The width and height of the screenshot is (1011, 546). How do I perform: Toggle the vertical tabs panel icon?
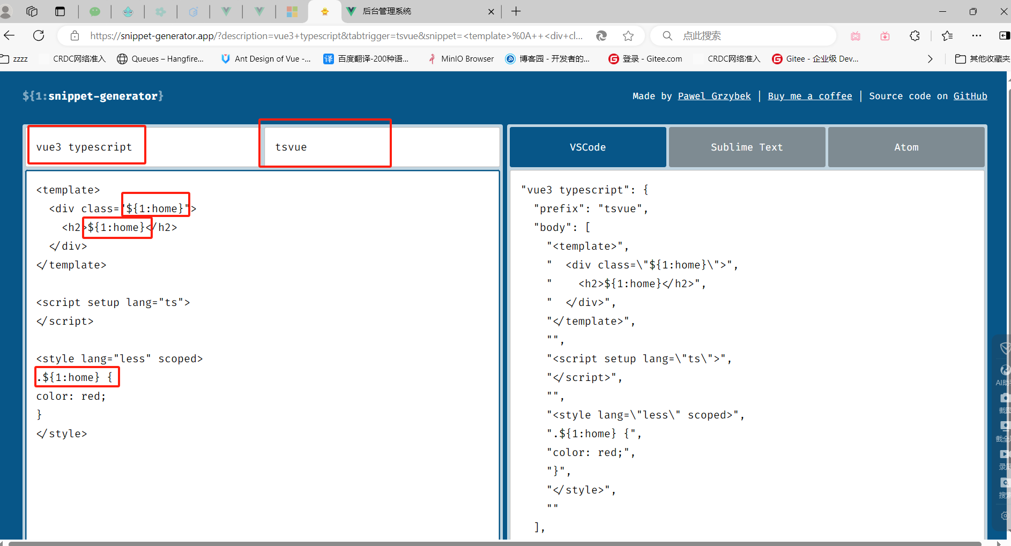[60, 11]
